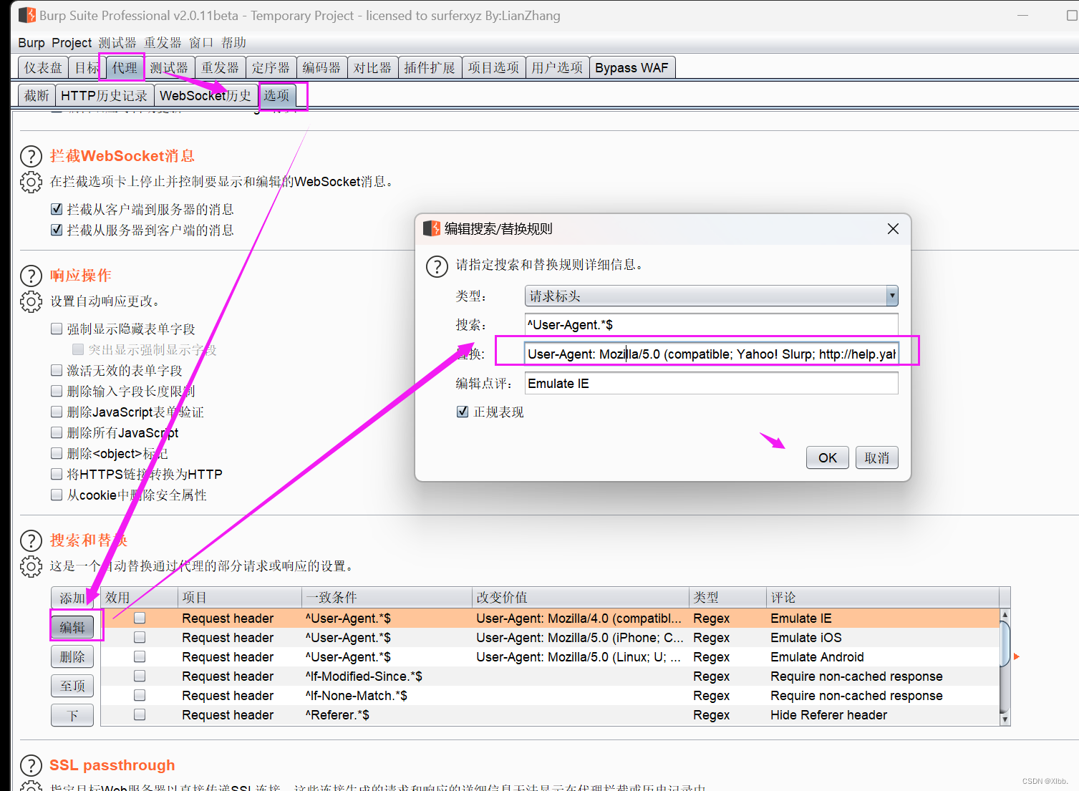Enable 删除<object>标记 option

pyautogui.click(x=57, y=453)
